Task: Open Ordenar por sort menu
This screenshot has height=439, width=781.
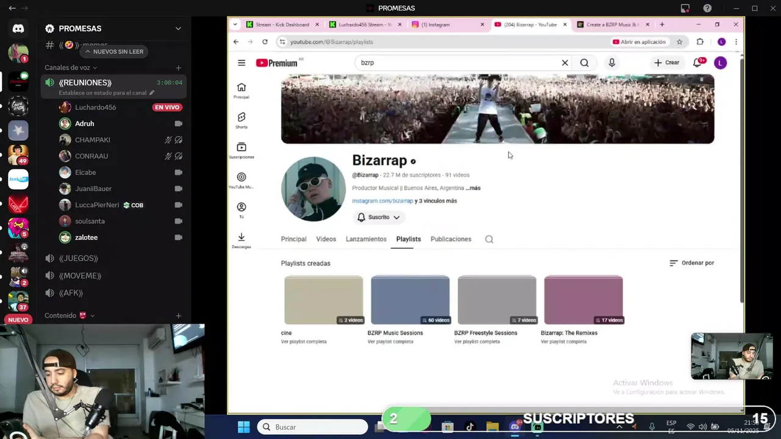Action: coord(691,263)
